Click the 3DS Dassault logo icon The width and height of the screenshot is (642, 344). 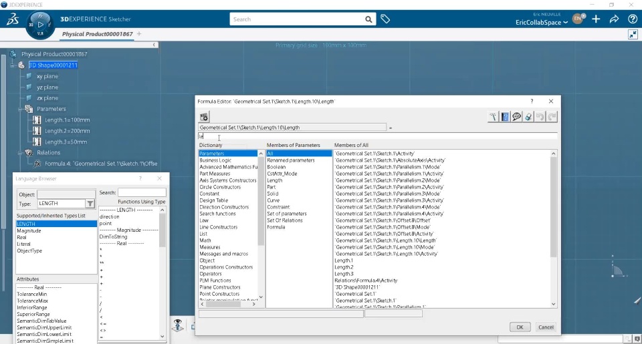coord(12,19)
